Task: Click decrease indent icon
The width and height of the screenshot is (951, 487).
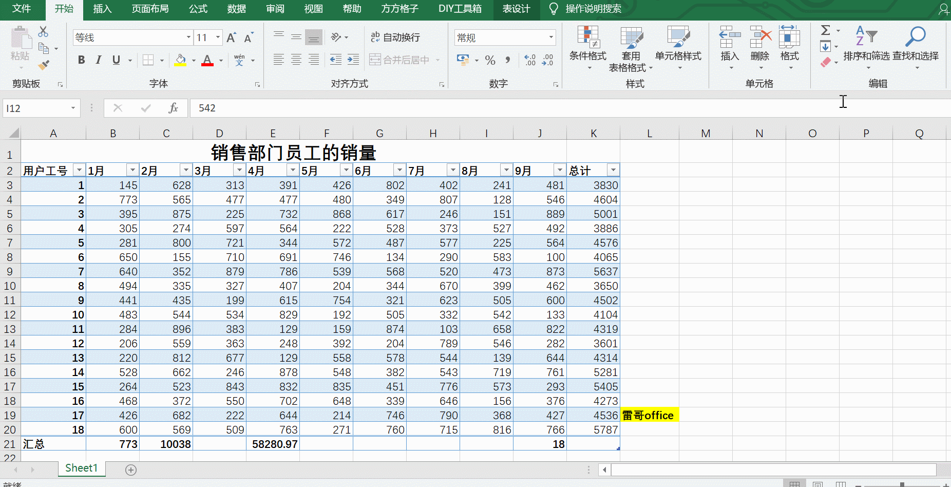Action: pyautogui.click(x=336, y=60)
